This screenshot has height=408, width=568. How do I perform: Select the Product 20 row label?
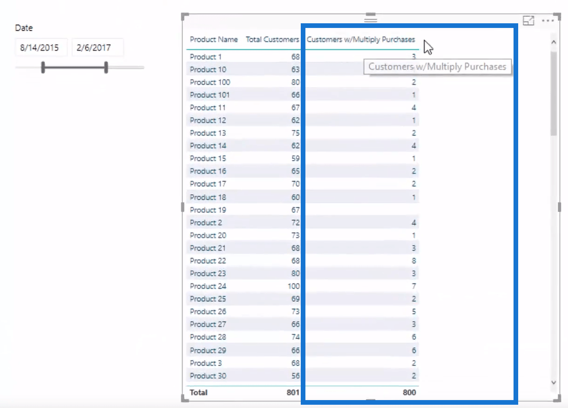(208, 235)
